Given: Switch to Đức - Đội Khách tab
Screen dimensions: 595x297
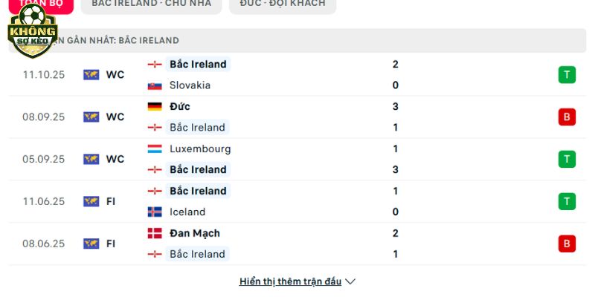Looking at the screenshot, I should coord(283,4).
